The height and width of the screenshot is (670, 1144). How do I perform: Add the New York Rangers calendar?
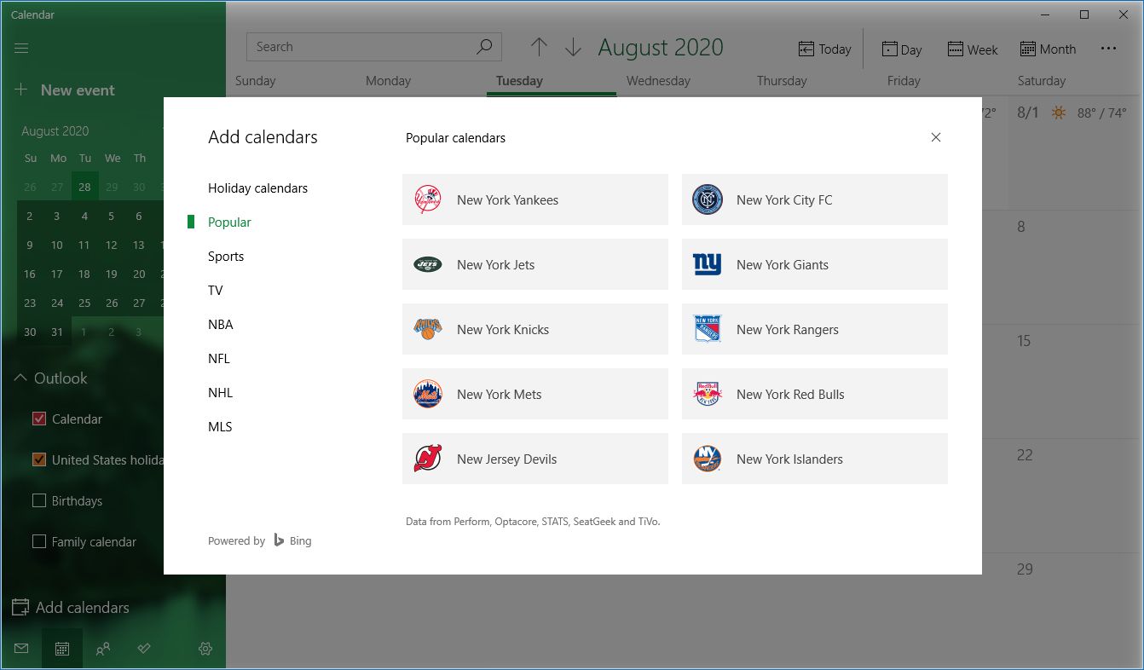click(814, 329)
